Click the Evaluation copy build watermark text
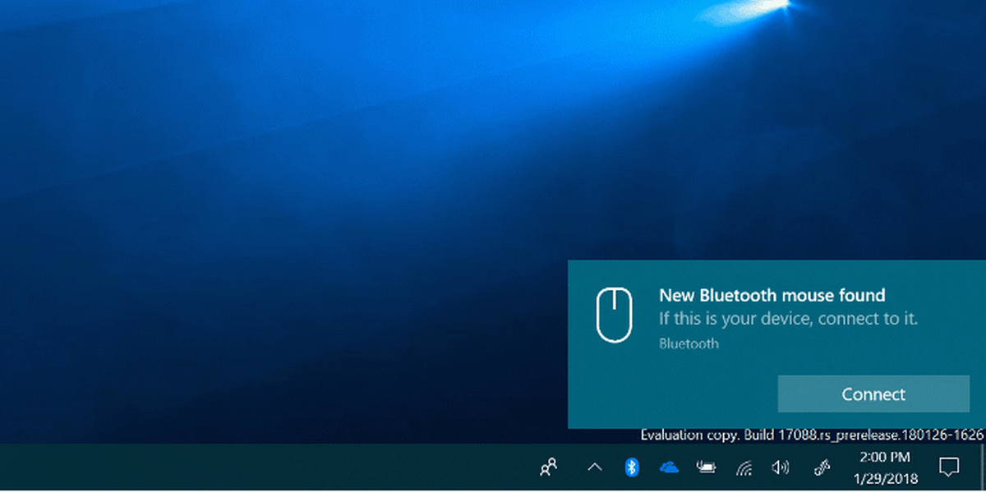The image size is (986, 493). coord(811,435)
